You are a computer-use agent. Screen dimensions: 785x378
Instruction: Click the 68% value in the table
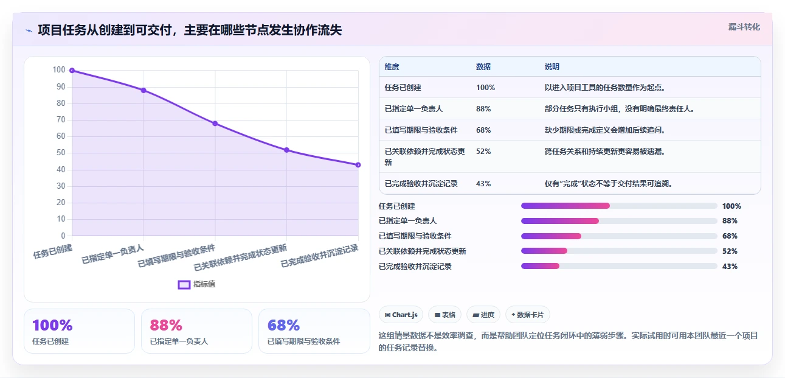pyautogui.click(x=483, y=130)
